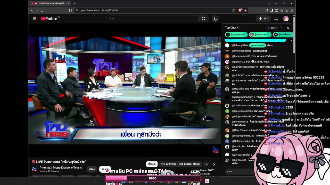Open the live chat three-dot options menu
This screenshot has height=185, width=330.
[x=281, y=28]
